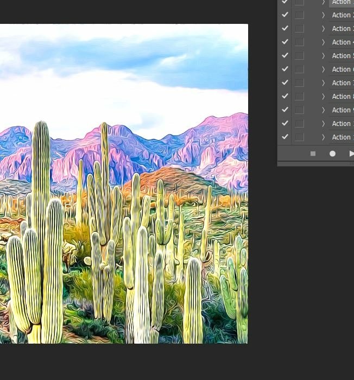Enable the dialog box square for Action 4
Viewport: 354px width, 380px height.
[x=299, y=42]
